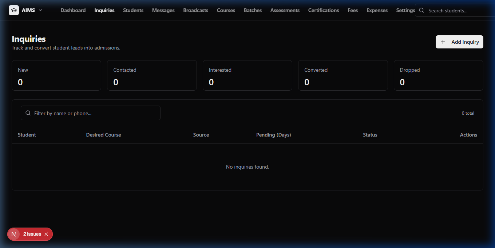Dismiss the 2 Issues badge with X

[46, 234]
